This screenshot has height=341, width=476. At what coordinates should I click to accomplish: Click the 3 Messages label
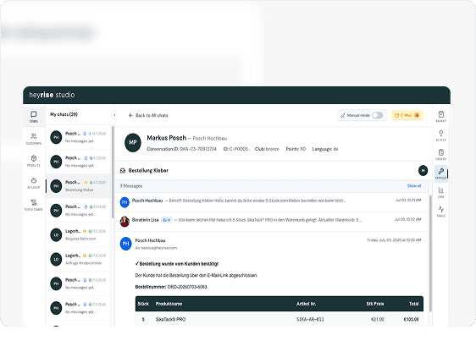[x=130, y=186]
